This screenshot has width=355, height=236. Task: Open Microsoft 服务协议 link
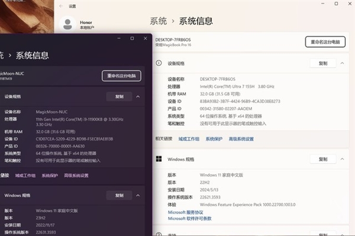[x=185, y=212]
